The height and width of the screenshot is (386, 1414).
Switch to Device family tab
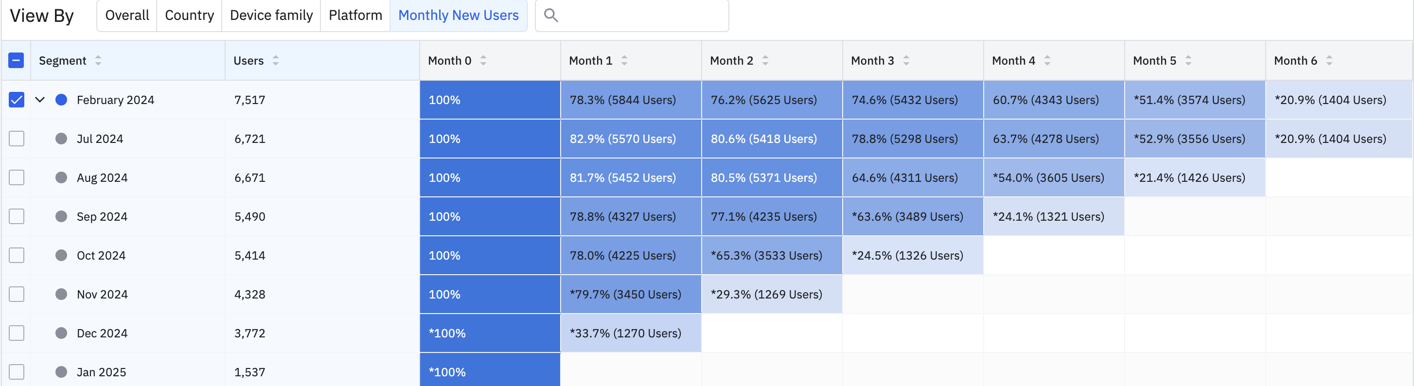point(271,16)
